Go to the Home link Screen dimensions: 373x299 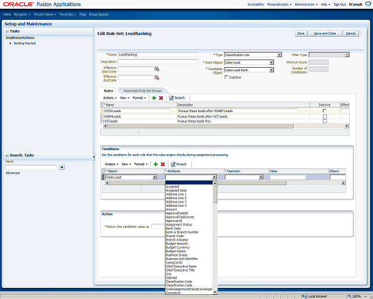pyautogui.click(x=6, y=14)
